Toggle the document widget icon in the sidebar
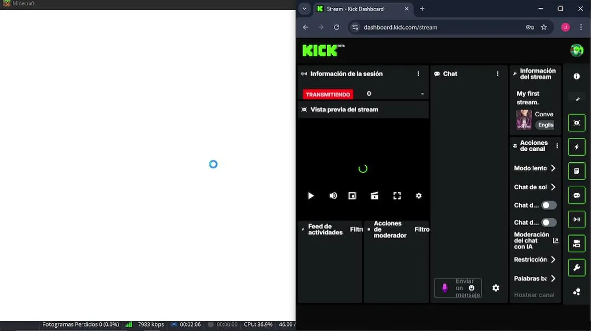Viewport: 591px width, 331px height. pyautogui.click(x=577, y=171)
